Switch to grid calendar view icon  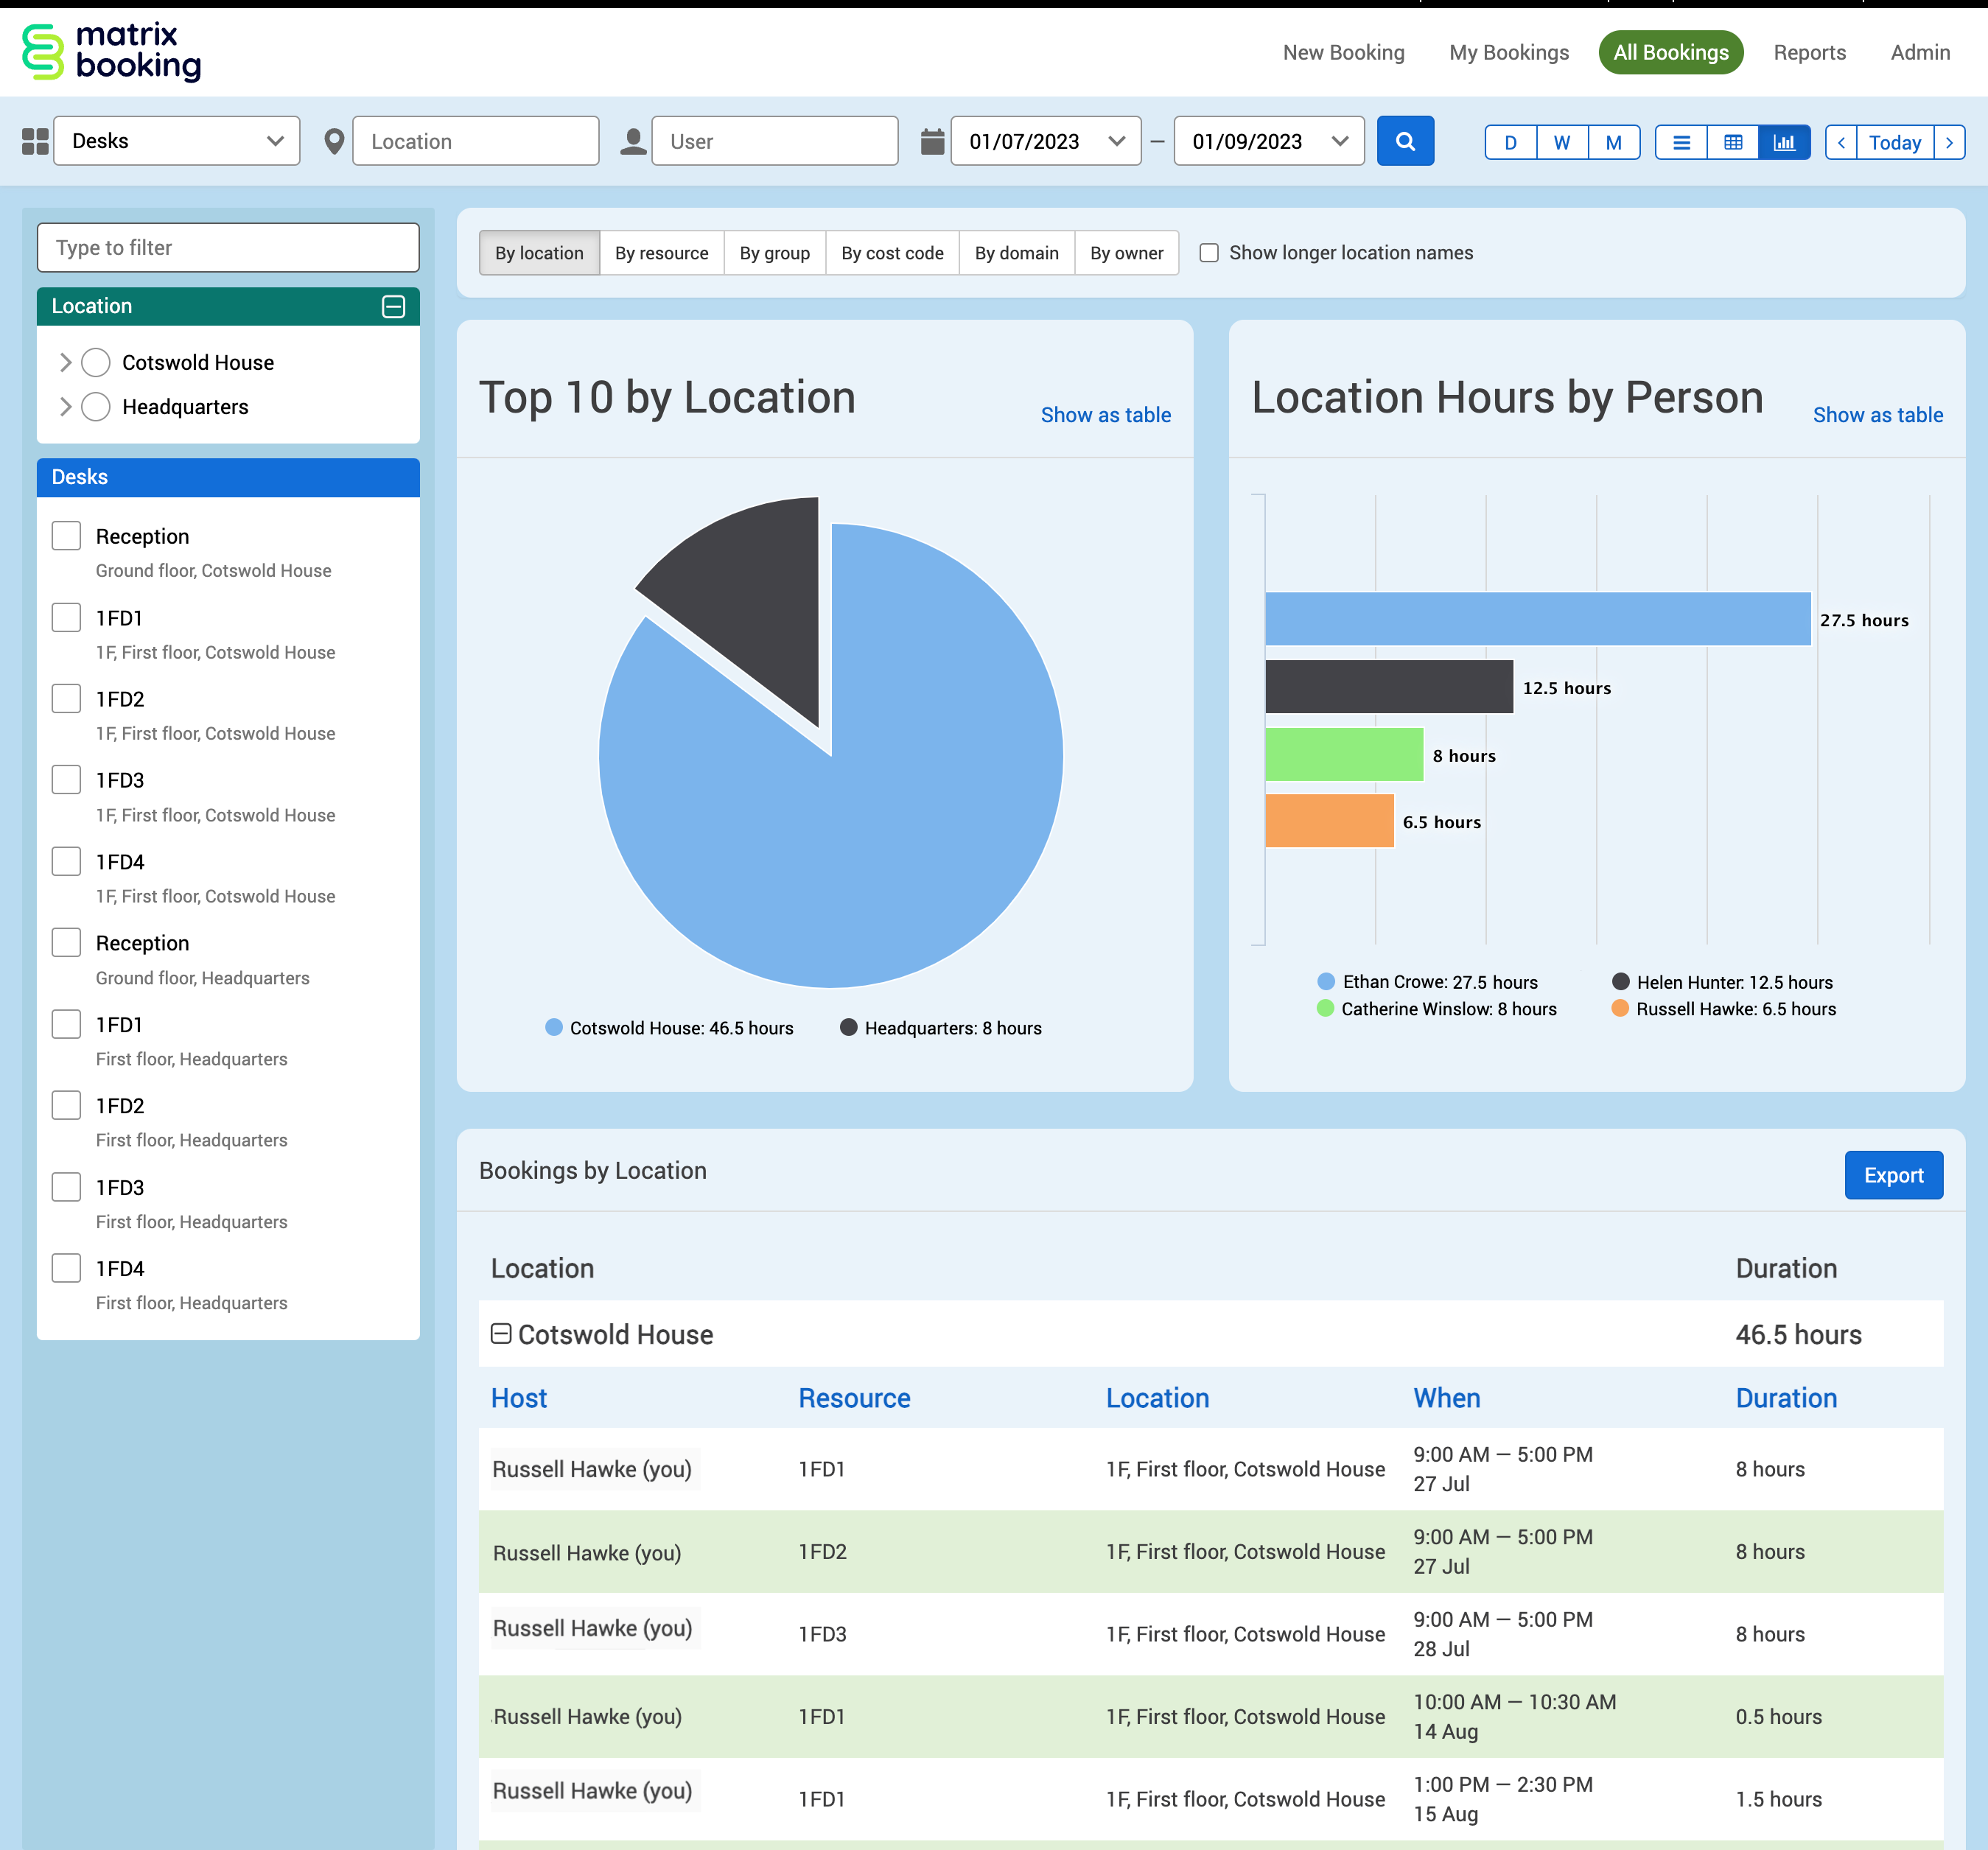click(1733, 142)
